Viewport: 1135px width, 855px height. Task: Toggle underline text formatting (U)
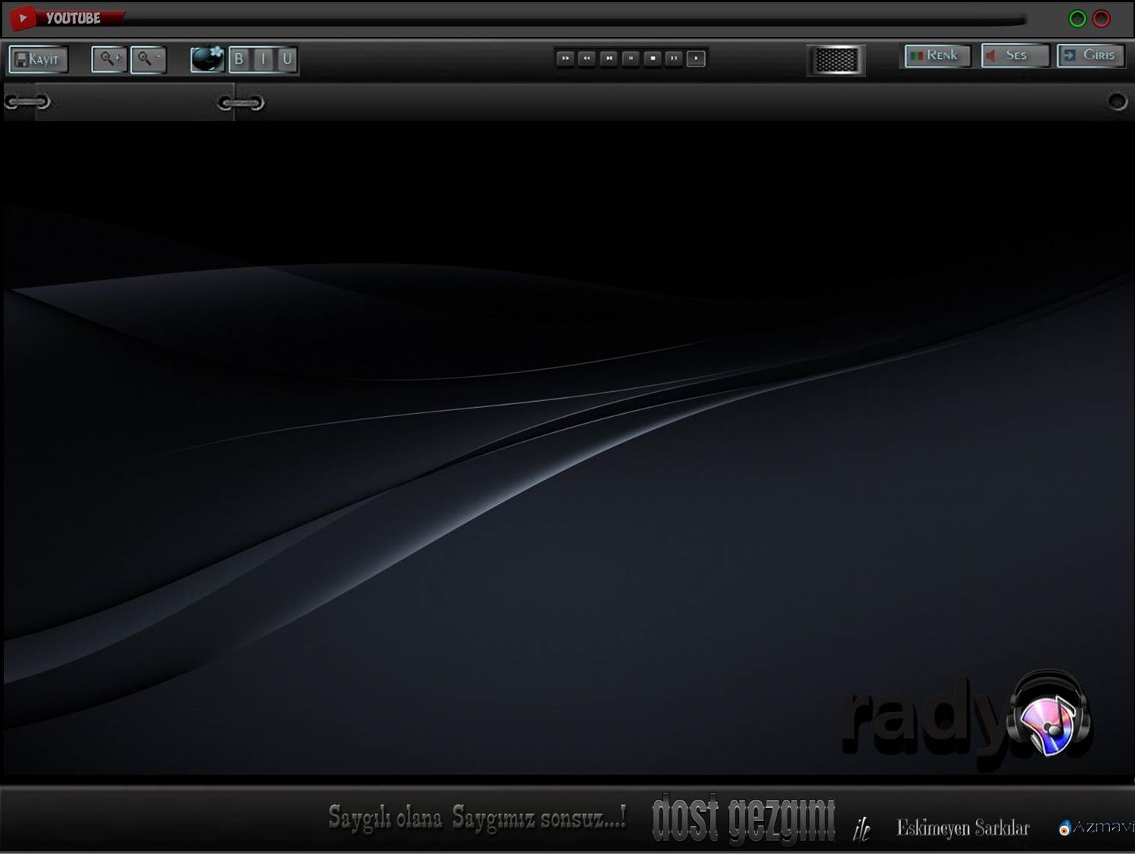(x=287, y=59)
